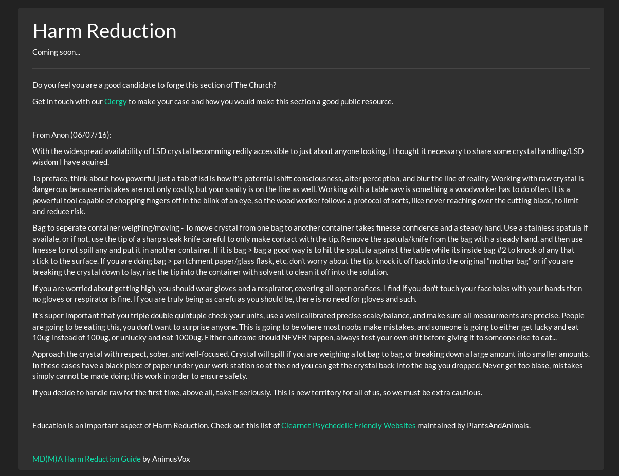Viewport: 619px width, 476px height.
Task: Click the 'Coming soon...' text
Action: click(56, 52)
